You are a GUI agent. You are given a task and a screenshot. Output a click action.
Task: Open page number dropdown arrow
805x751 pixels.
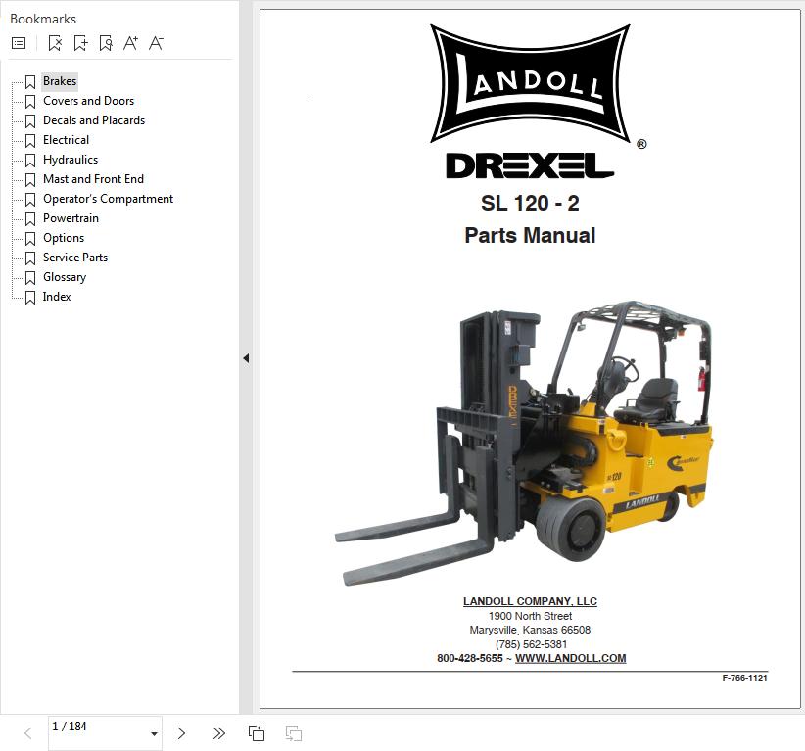tap(154, 734)
